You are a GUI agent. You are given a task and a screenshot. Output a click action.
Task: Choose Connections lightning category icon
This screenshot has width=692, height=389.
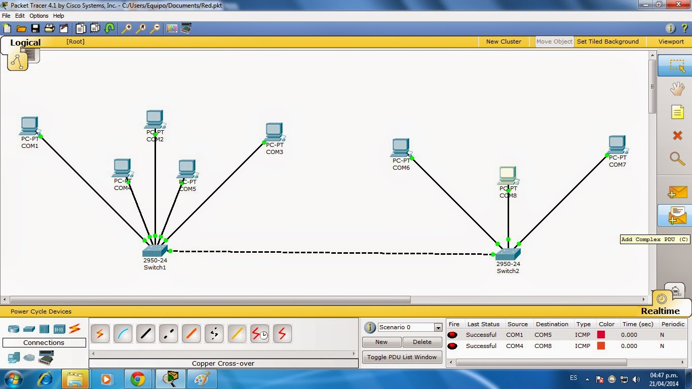point(74,328)
